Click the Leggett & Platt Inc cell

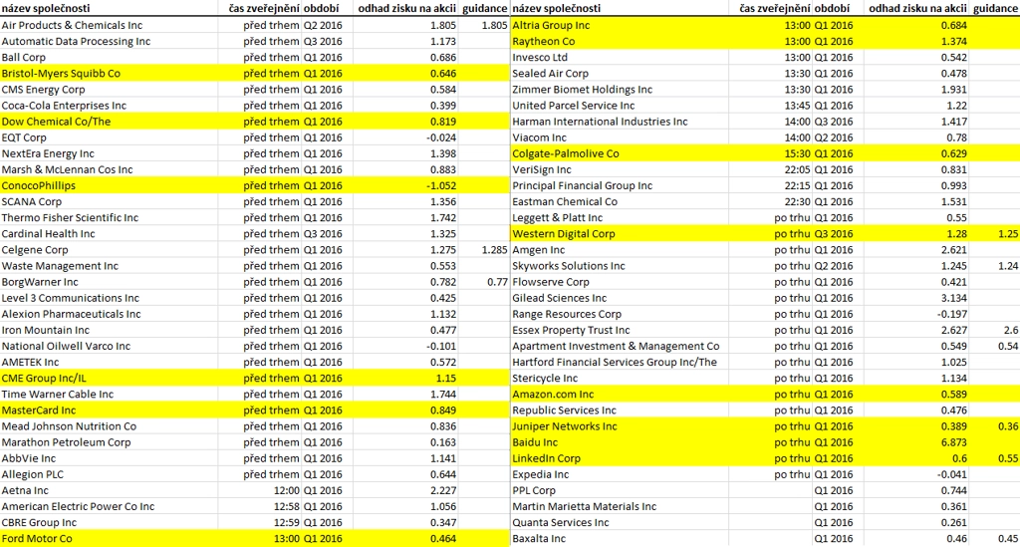pos(620,217)
